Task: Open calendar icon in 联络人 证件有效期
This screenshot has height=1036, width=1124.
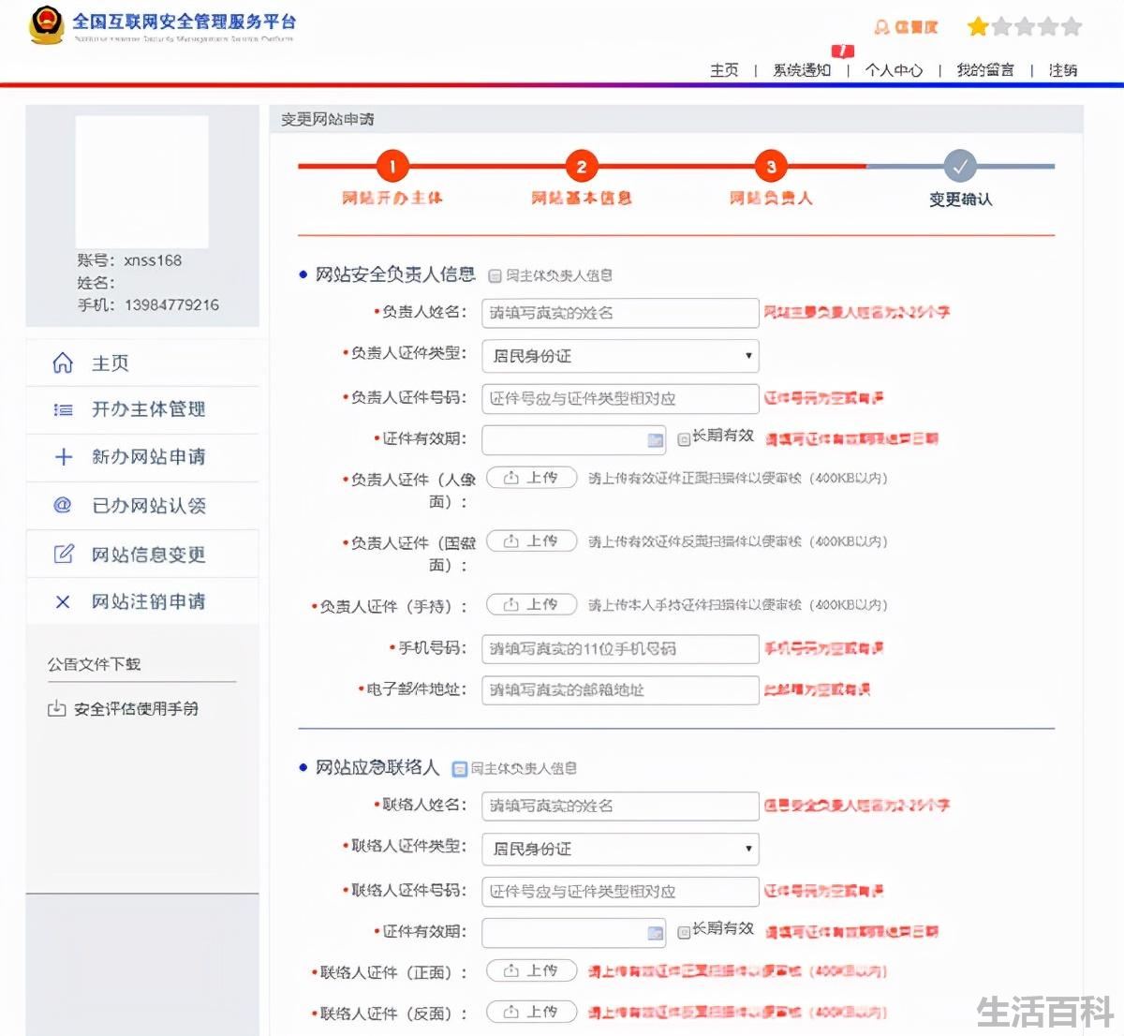Action: 656,932
